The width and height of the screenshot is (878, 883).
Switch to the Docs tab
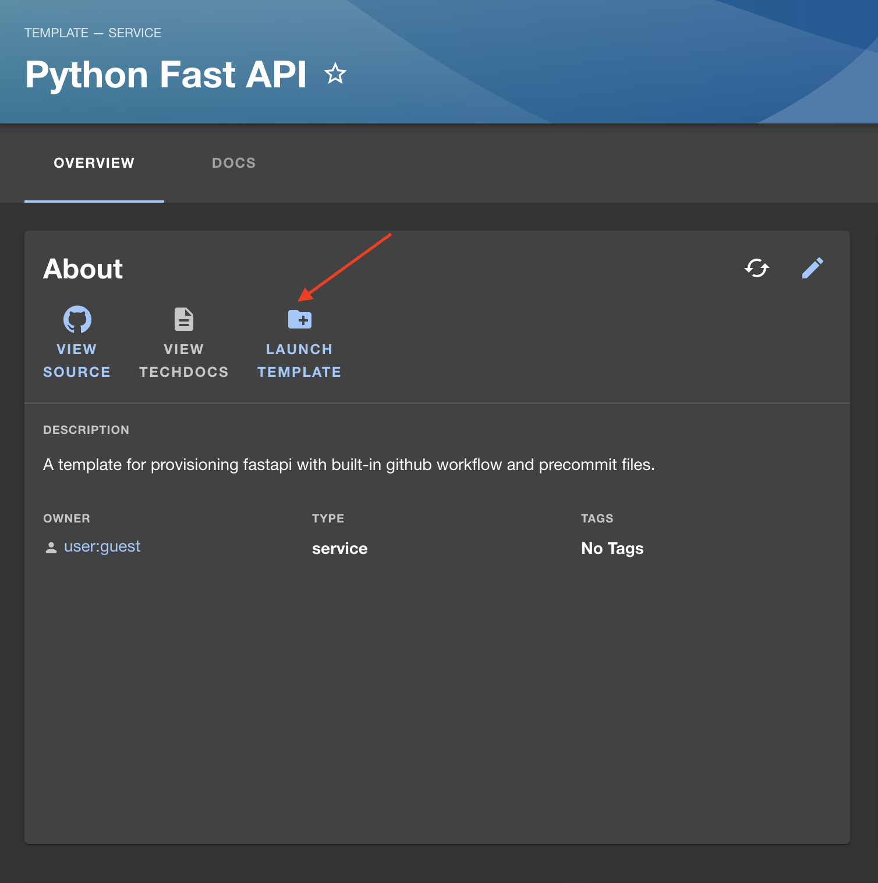233,163
